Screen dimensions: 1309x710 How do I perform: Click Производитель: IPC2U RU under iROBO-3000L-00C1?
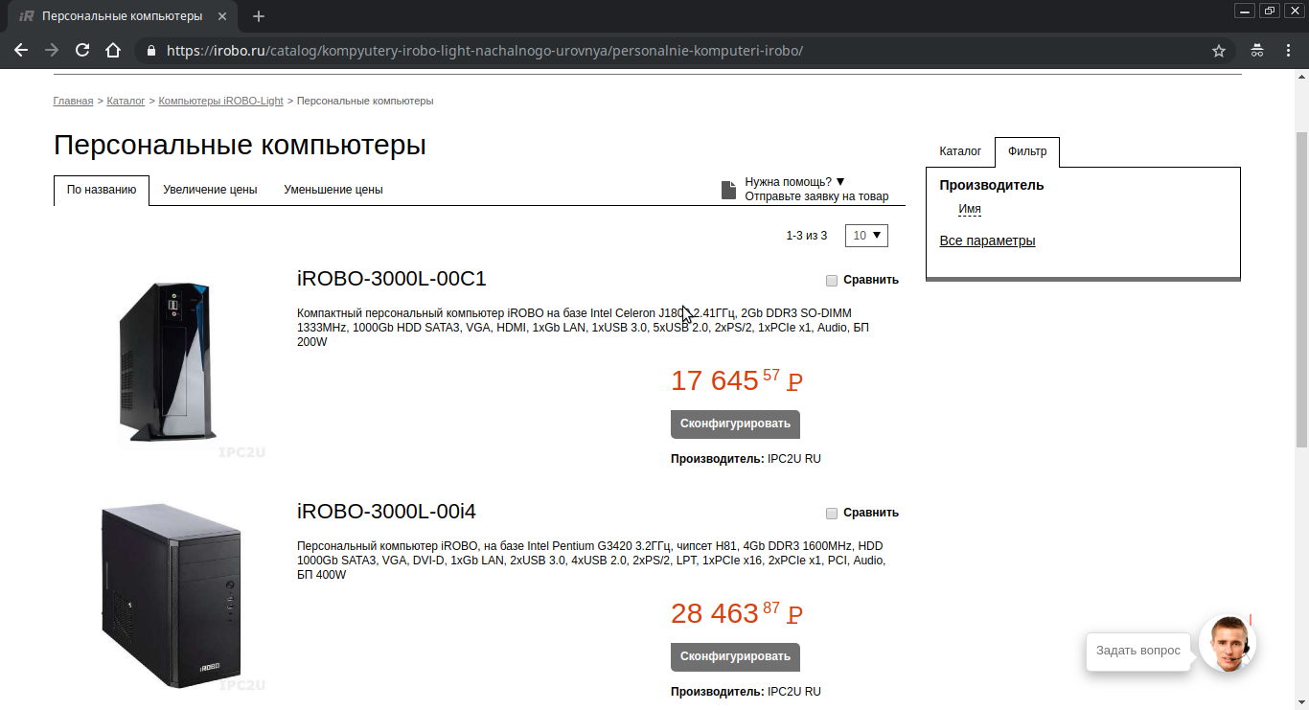coord(746,459)
